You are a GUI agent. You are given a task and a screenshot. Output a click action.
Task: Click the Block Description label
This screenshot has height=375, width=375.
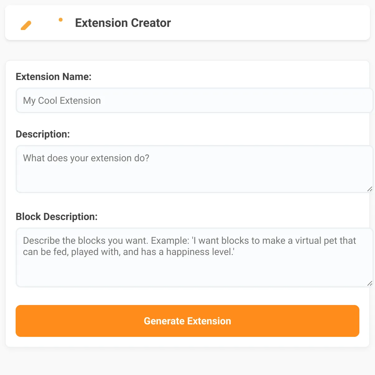click(57, 216)
